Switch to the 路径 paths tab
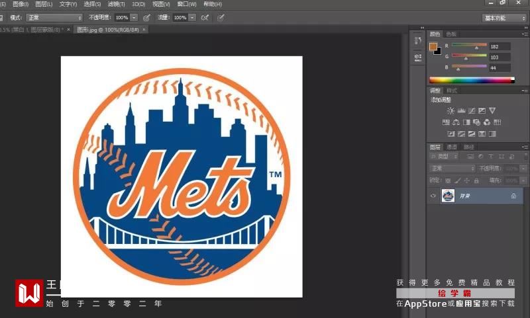530x318 pixels. coord(468,147)
